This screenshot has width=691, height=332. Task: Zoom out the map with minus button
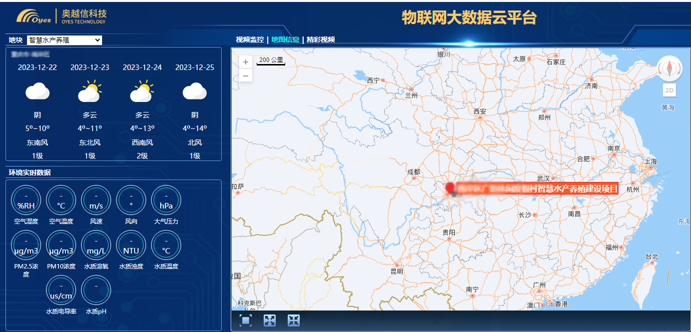click(x=246, y=76)
